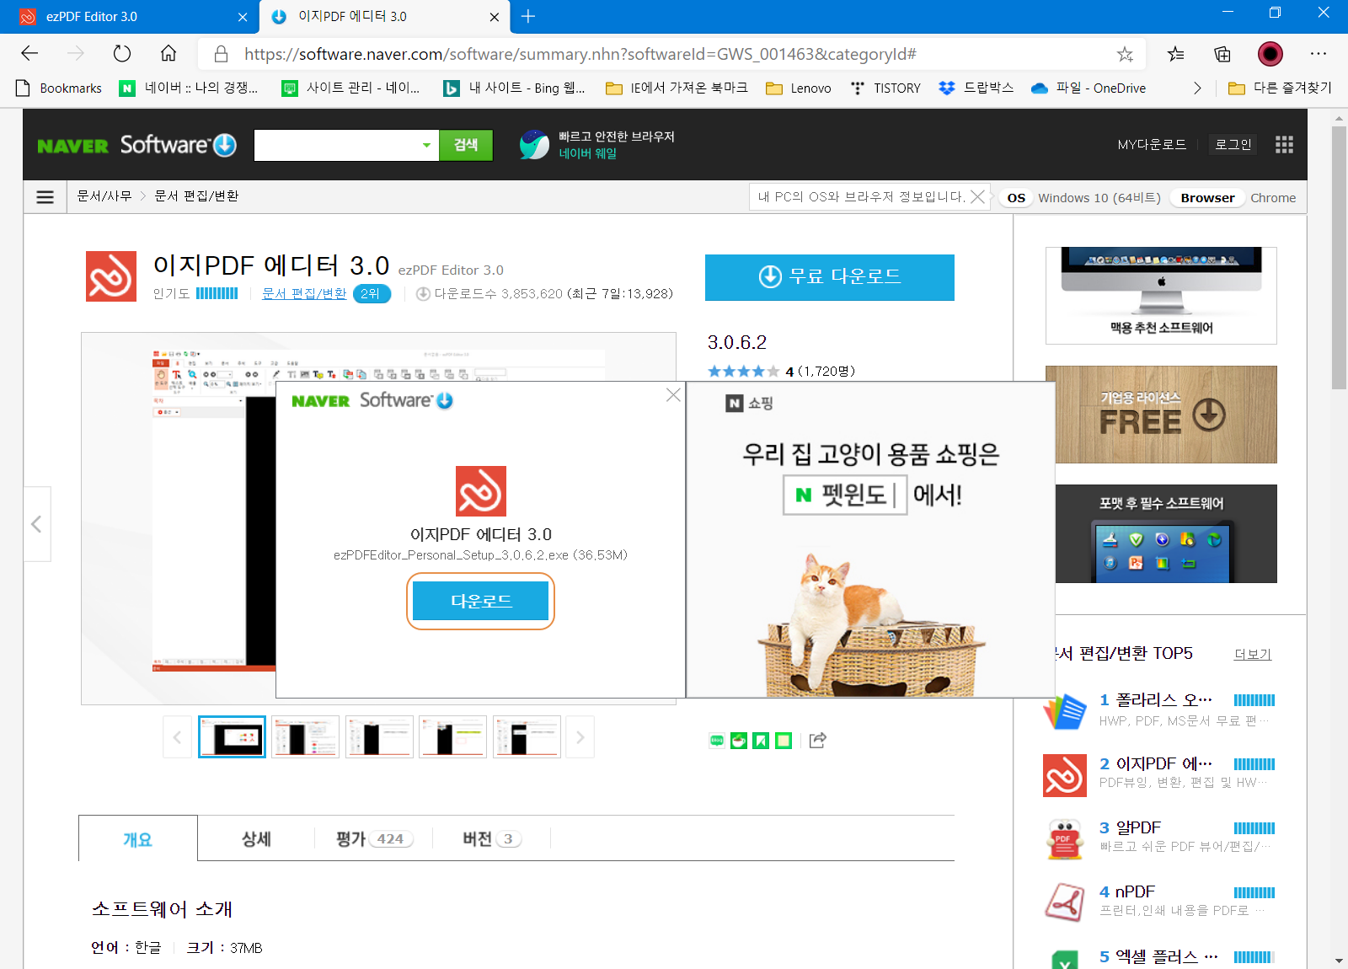Open a new browser tab
1348x969 pixels.
tap(528, 16)
